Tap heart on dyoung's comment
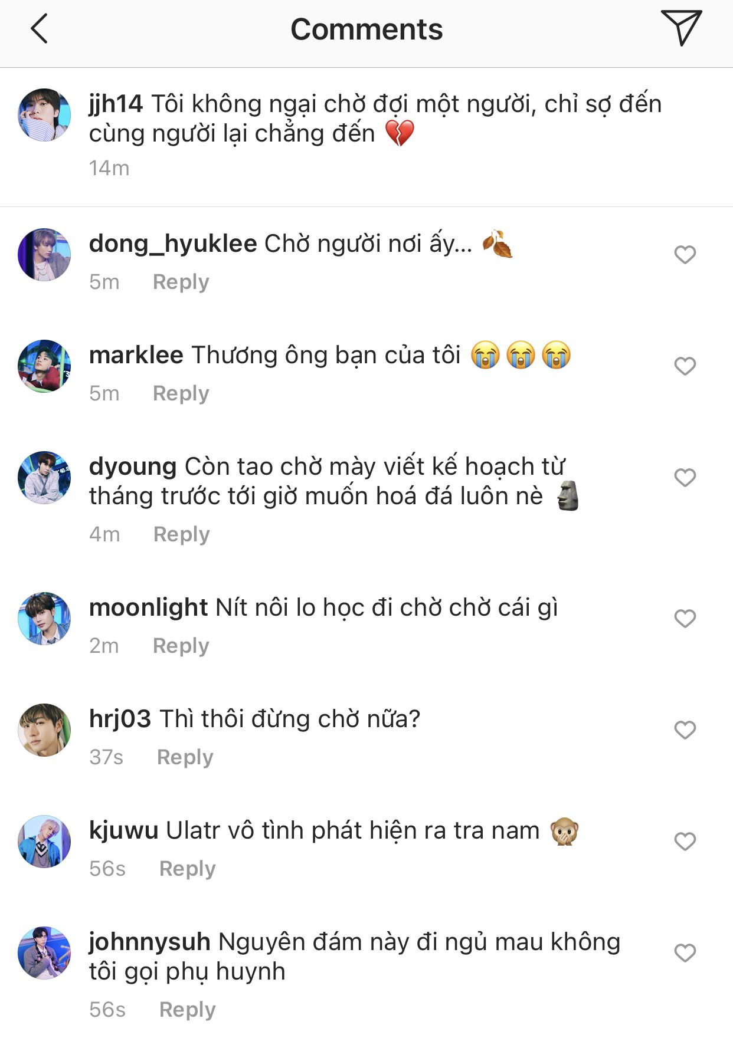 [x=685, y=477]
